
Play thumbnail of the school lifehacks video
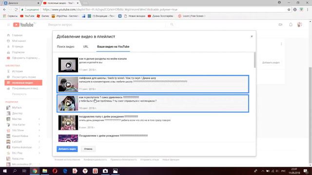[x=68, y=84]
